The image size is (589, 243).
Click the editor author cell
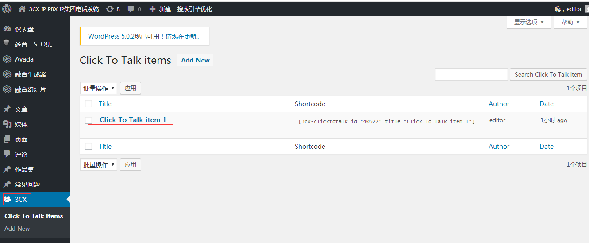click(x=497, y=120)
